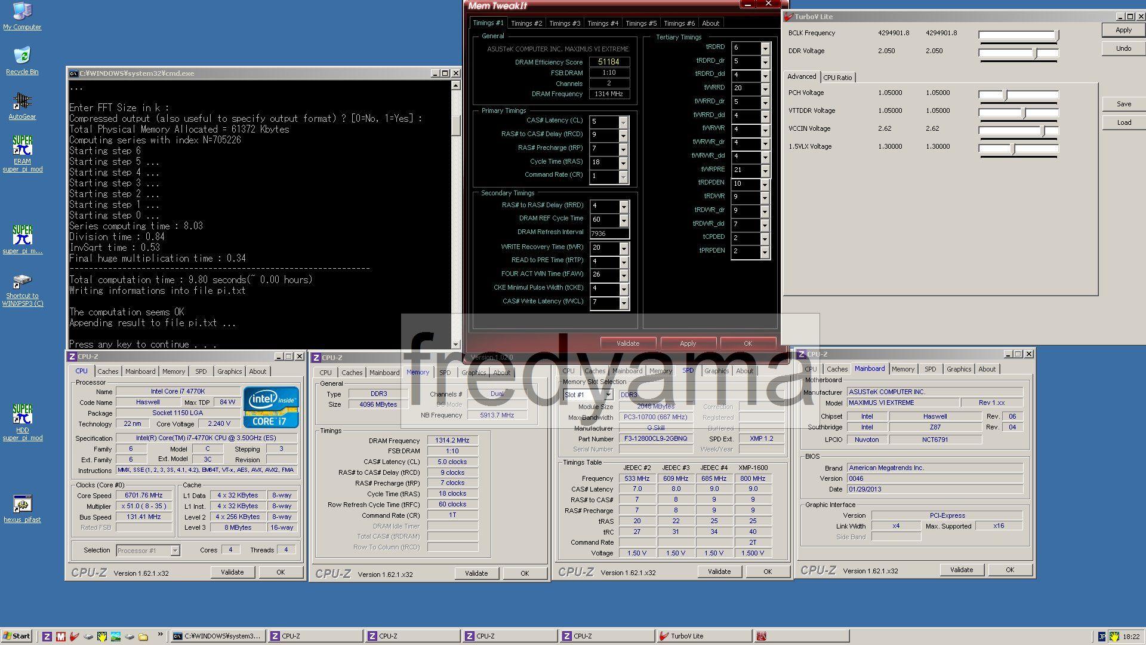Open the Slot #1 dropdown in CPU-Z SPD
Image resolution: width=1146 pixels, height=645 pixels.
(608, 395)
